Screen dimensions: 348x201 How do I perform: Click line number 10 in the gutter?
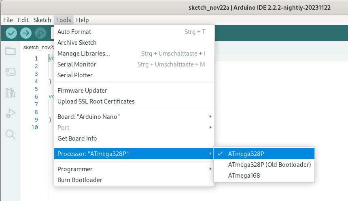(x=35, y=127)
